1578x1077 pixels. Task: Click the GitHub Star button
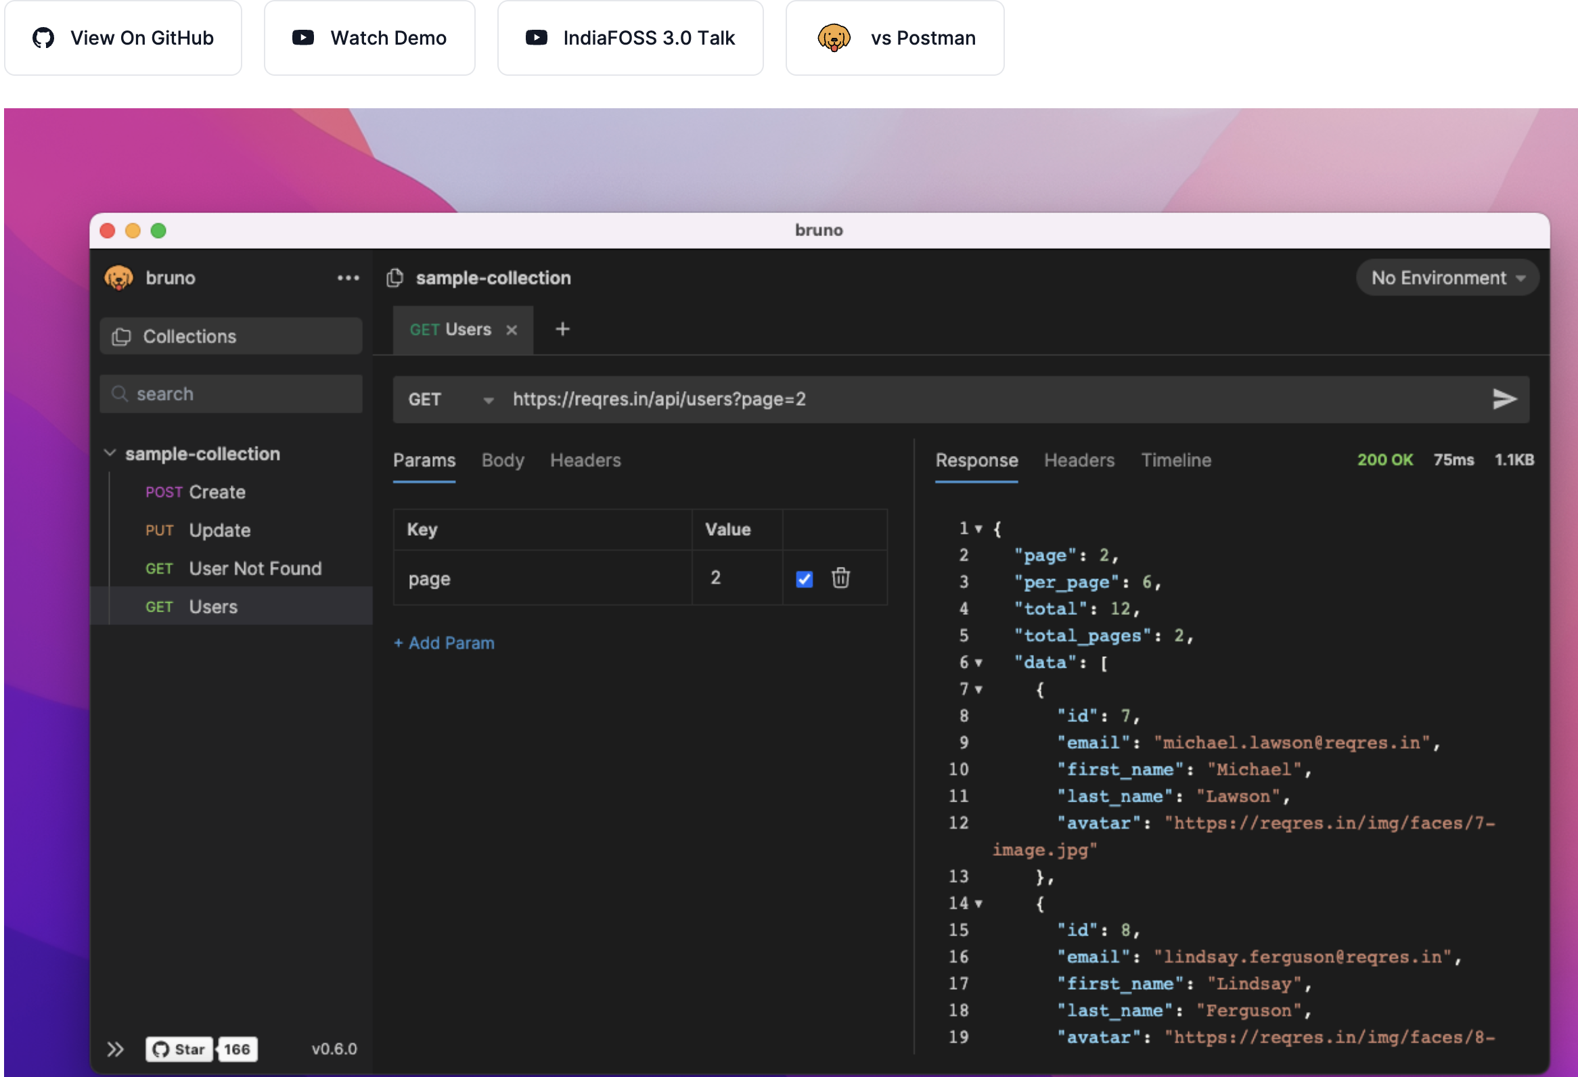[x=179, y=1049]
